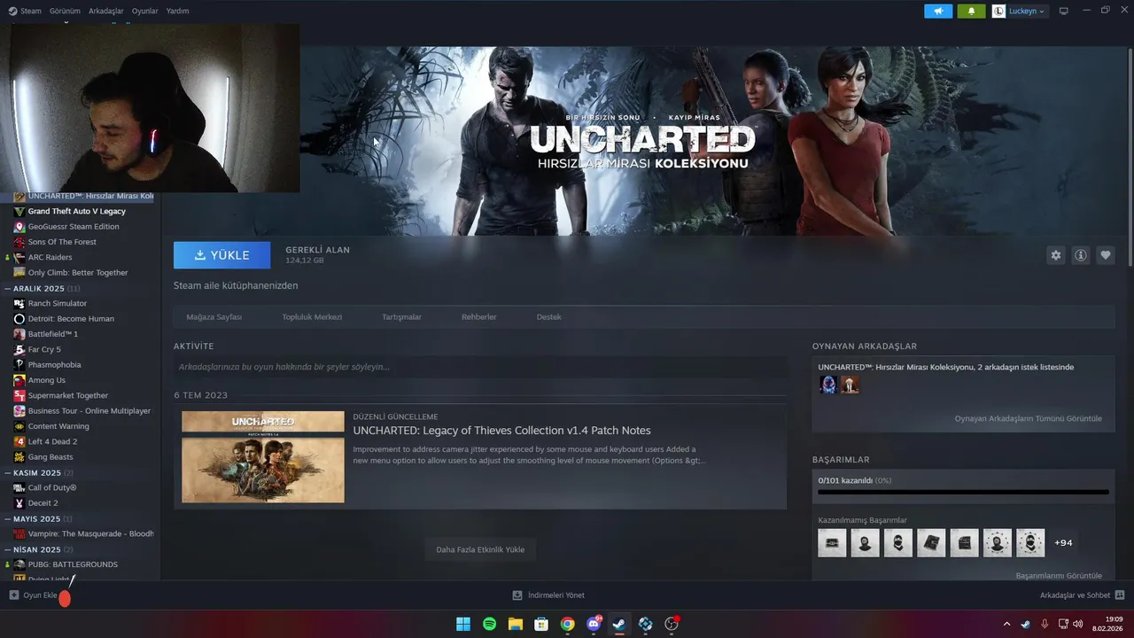Open the green notifications bell
This screenshot has width=1134, height=638.
click(x=971, y=11)
